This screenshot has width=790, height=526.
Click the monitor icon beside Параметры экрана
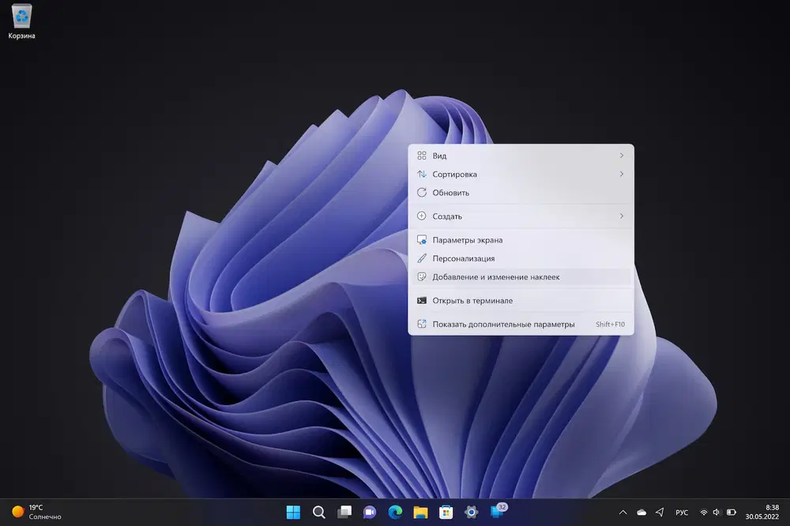pos(422,240)
